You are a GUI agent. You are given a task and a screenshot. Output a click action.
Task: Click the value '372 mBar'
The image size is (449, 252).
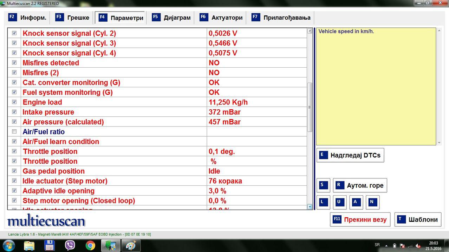[x=224, y=112]
